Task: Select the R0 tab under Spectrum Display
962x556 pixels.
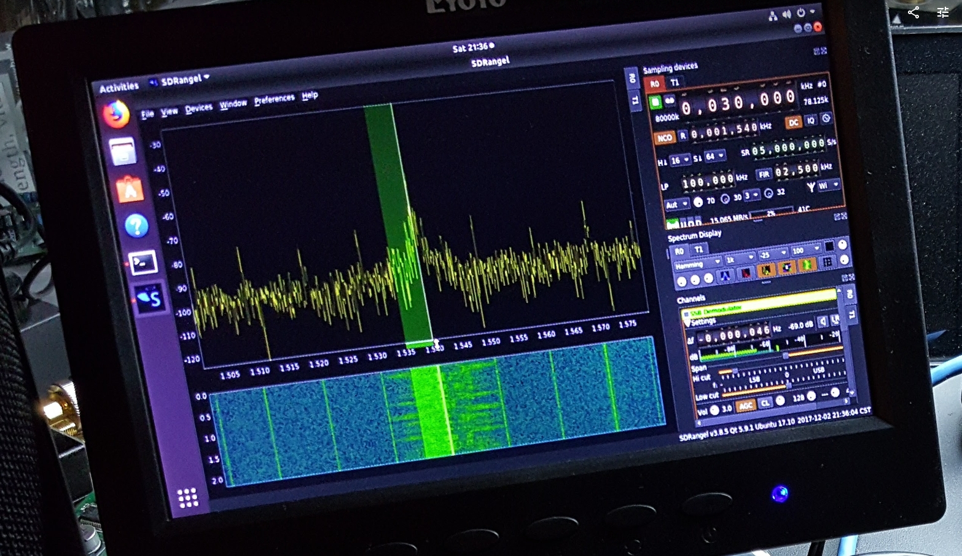Action: [679, 251]
